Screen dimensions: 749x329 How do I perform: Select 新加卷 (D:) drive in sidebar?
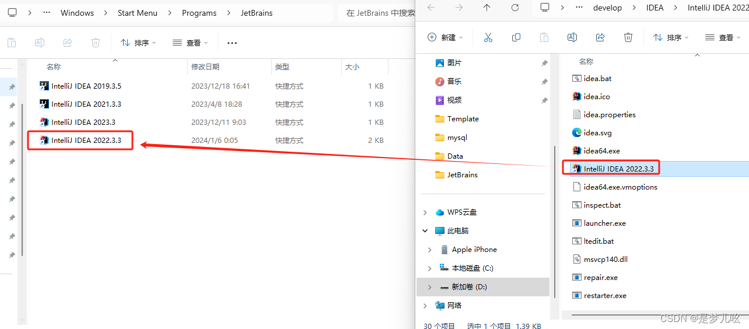point(483,287)
